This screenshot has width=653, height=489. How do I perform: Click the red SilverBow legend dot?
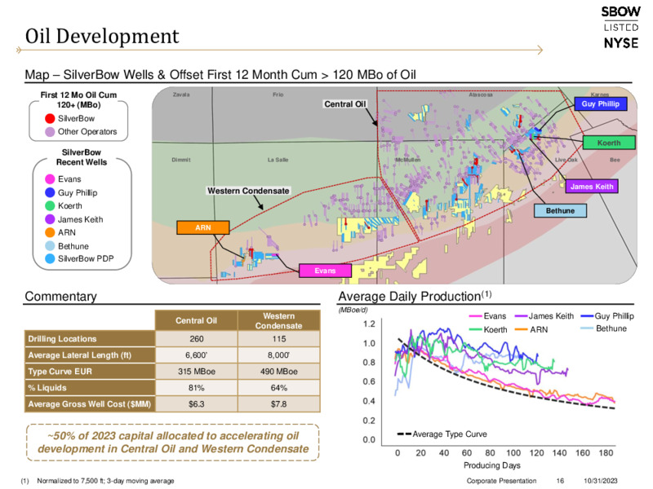click(50, 118)
